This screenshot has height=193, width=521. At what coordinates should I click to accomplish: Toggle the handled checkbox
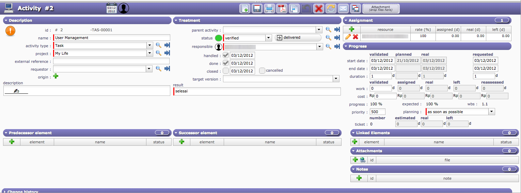click(x=225, y=55)
